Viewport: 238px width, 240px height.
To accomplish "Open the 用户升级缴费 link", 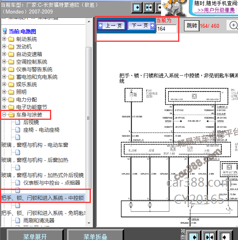I will pyautogui.click(x=216, y=10).
